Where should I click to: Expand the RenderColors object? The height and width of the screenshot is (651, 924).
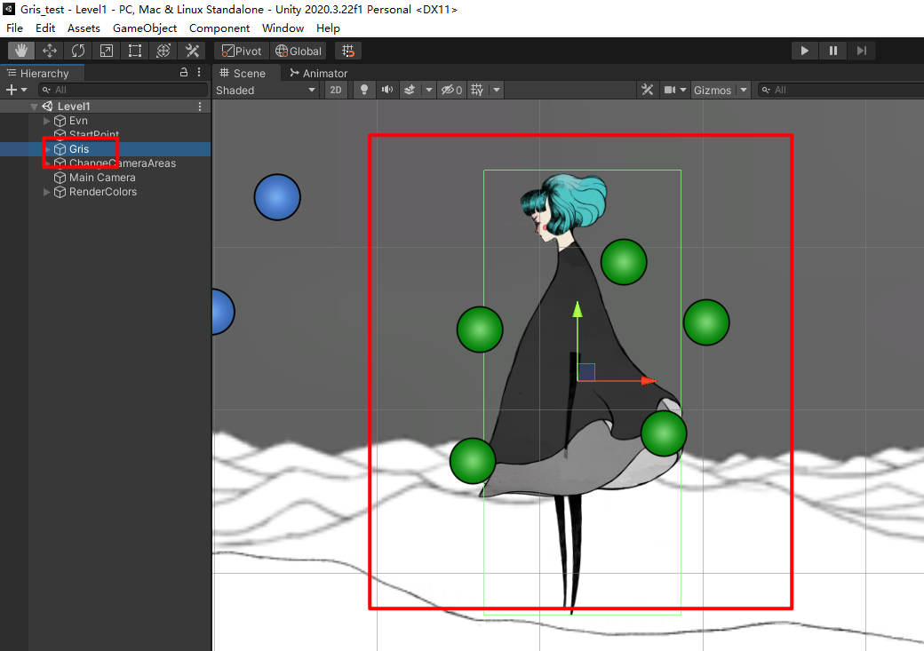coord(46,192)
